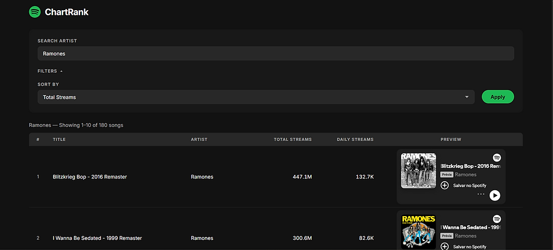Click Prévia badge in Blitzkrieg Bop preview
Viewport: 553px width, 250px height.
[447, 174]
